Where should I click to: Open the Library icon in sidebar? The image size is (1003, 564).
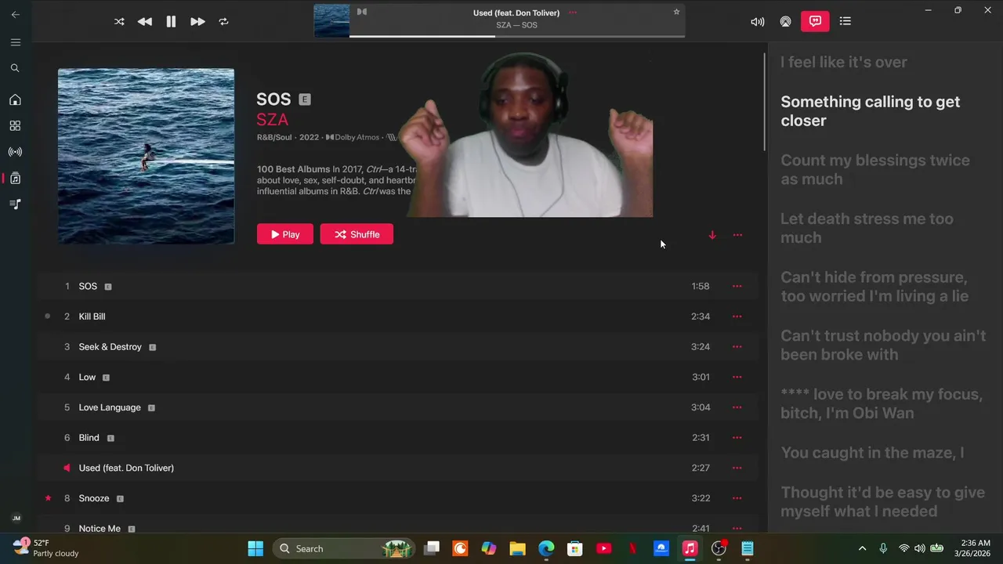coord(15,178)
